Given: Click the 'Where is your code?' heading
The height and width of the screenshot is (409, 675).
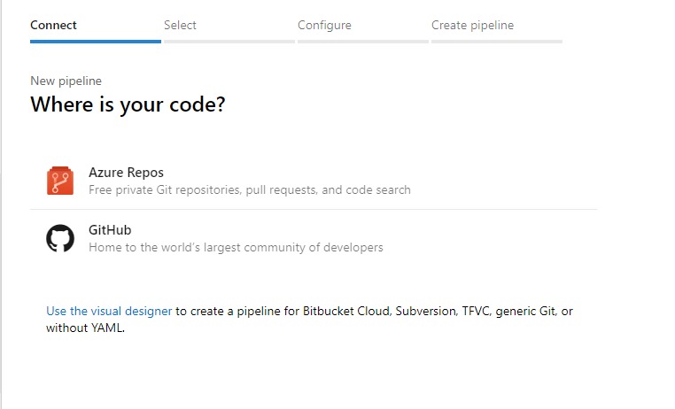Looking at the screenshot, I should click(x=128, y=104).
